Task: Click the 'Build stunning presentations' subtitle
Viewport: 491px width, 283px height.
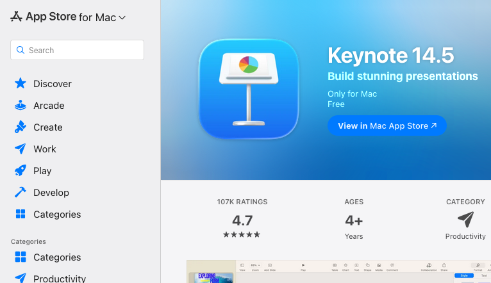Action: point(403,76)
